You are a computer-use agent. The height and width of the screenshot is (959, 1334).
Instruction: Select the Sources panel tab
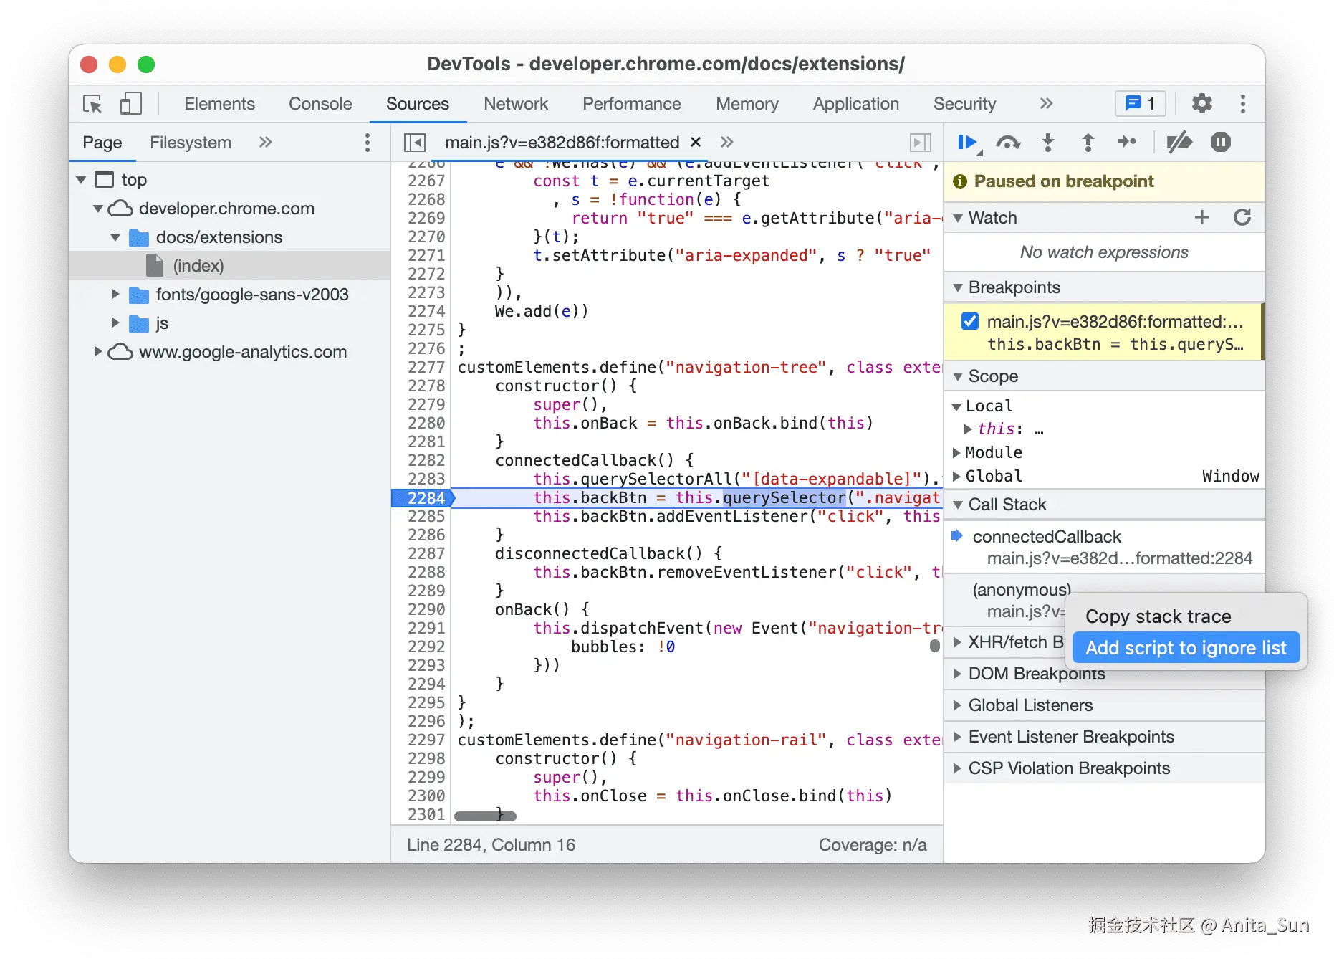418,104
